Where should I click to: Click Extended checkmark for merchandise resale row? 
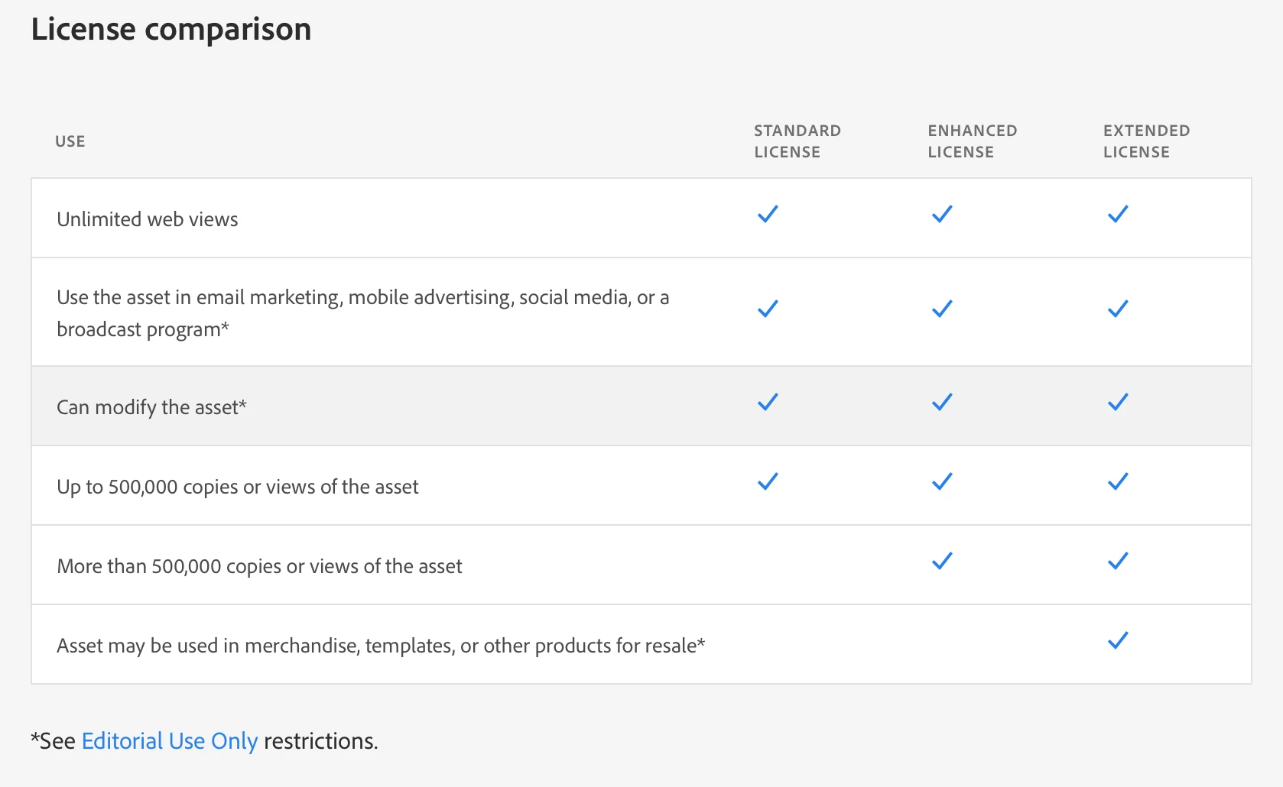click(x=1118, y=641)
